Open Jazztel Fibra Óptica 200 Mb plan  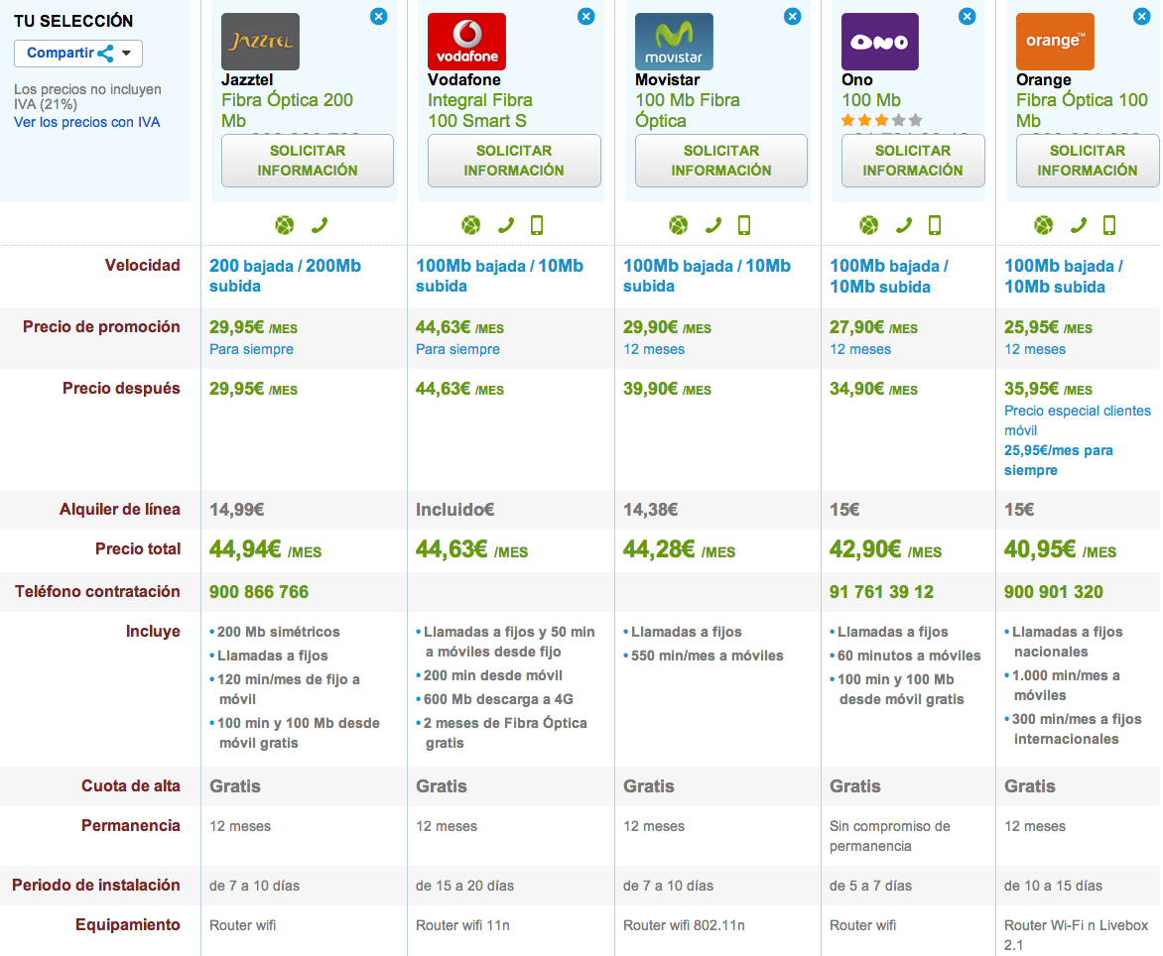click(x=287, y=110)
